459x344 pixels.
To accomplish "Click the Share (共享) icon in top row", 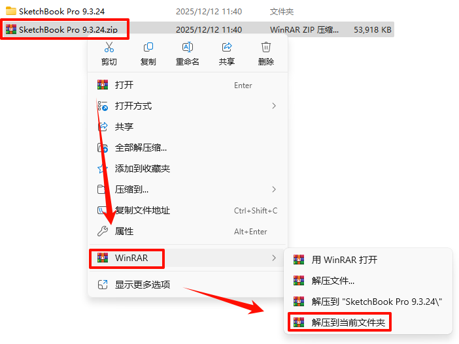I will [227, 47].
